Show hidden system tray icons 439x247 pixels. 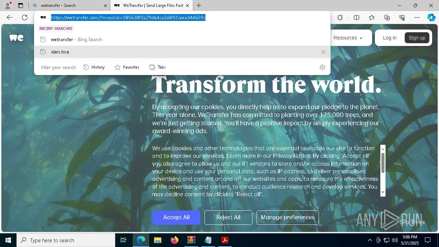pyautogui.click(x=370, y=240)
